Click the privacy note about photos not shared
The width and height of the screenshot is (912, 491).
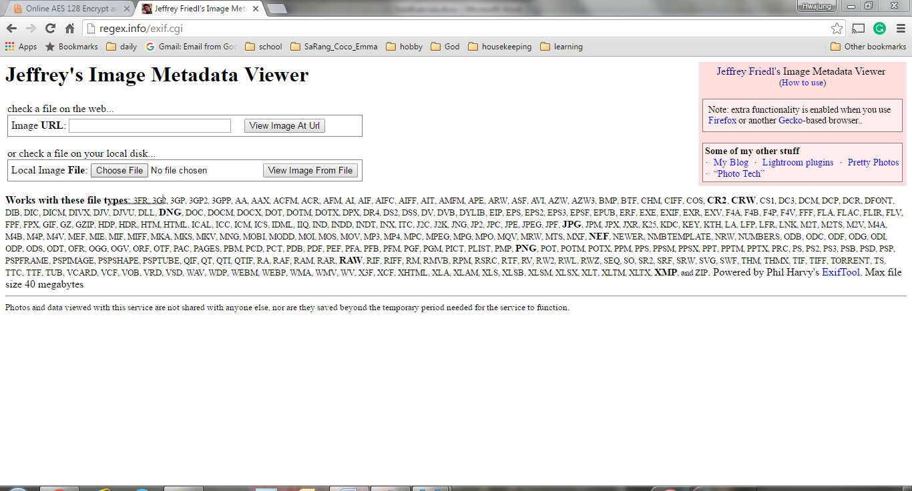[287, 308]
